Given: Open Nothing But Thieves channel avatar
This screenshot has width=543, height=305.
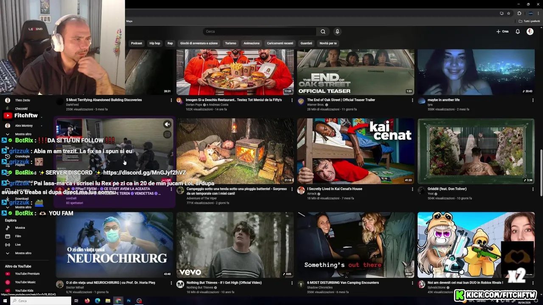Looking at the screenshot, I should (x=180, y=284).
